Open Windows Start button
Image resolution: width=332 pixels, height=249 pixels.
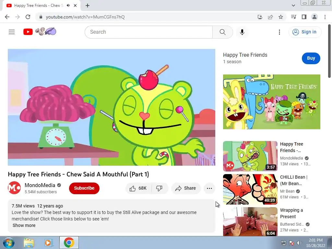tap(8, 243)
